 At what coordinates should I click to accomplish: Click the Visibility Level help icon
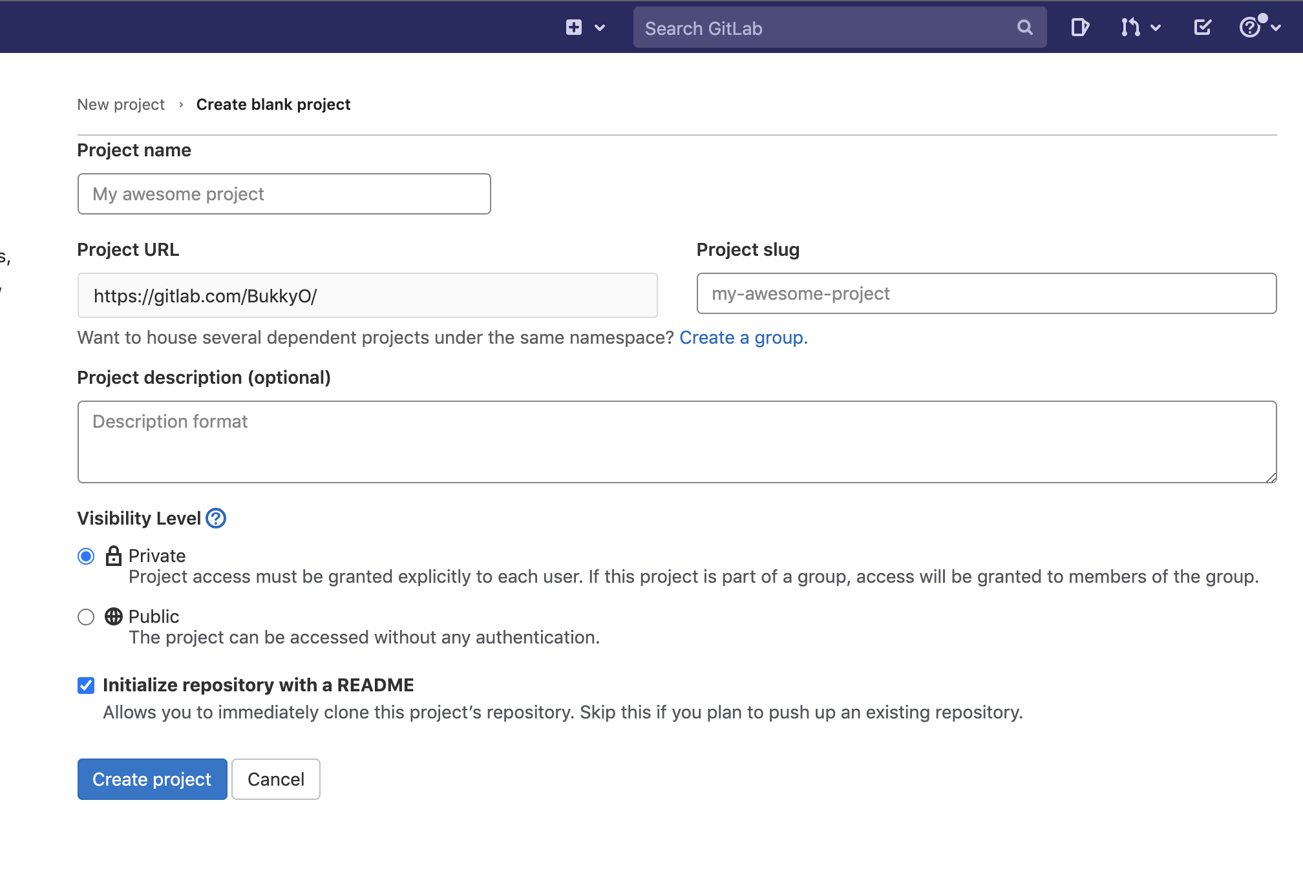click(216, 518)
